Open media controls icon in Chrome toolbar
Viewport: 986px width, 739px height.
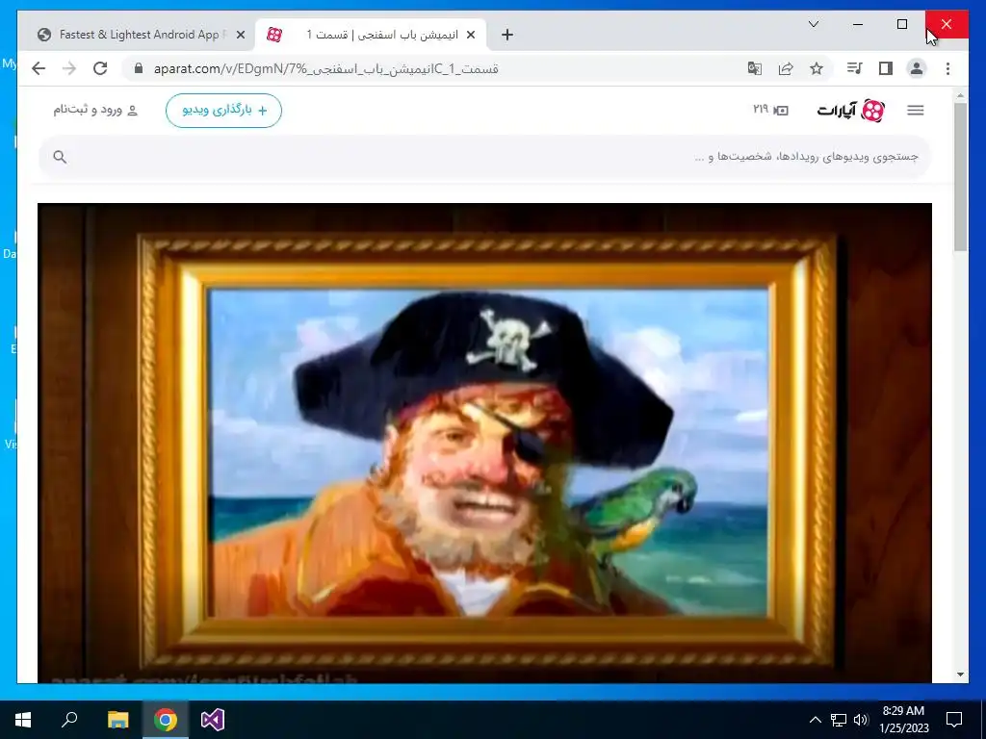pyautogui.click(x=855, y=68)
